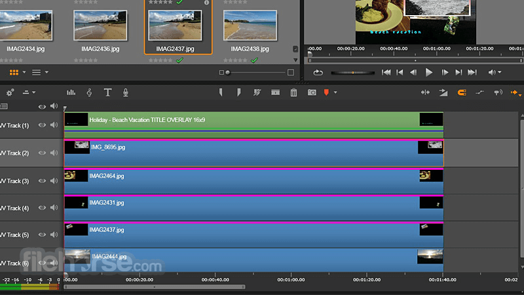Click the loop playback icon
This screenshot has height=295, width=524.
pyautogui.click(x=318, y=72)
